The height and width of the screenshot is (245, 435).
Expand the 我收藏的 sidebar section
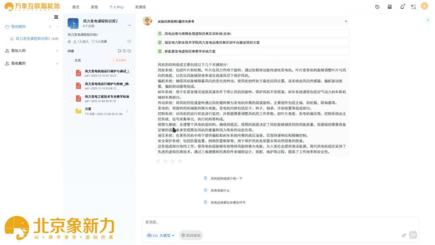(x=57, y=63)
